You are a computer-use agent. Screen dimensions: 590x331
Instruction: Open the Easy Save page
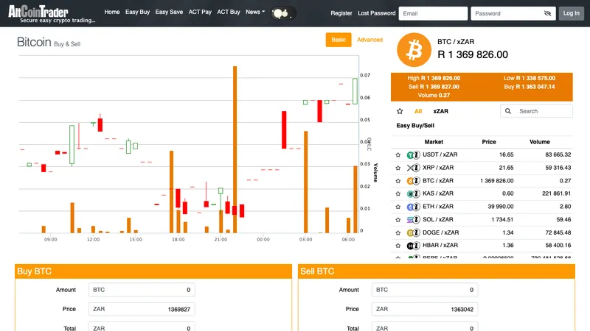169,12
